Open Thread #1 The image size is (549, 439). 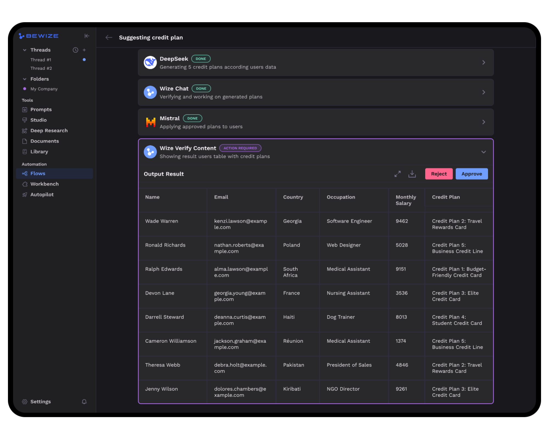(x=41, y=60)
